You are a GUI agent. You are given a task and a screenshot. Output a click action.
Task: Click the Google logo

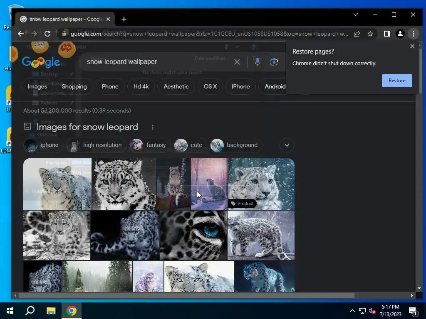click(41, 62)
